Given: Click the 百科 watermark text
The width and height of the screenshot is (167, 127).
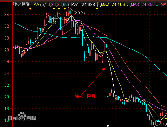Looking at the screenshot, I should coord(31,118).
